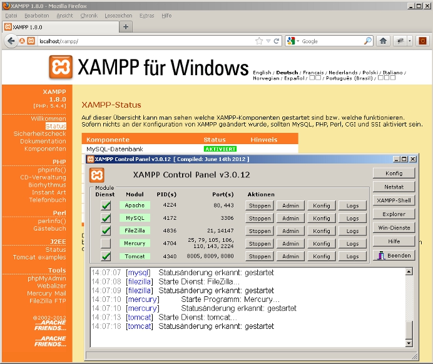
Task: Go to Firefox home page icon
Action: point(383,41)
